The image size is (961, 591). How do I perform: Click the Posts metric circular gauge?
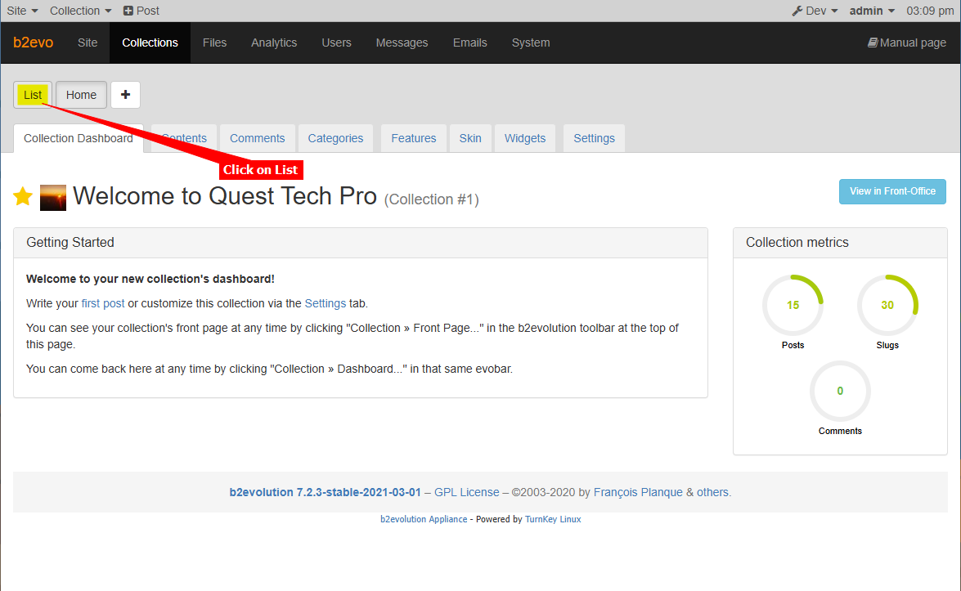tap(793, 305)
